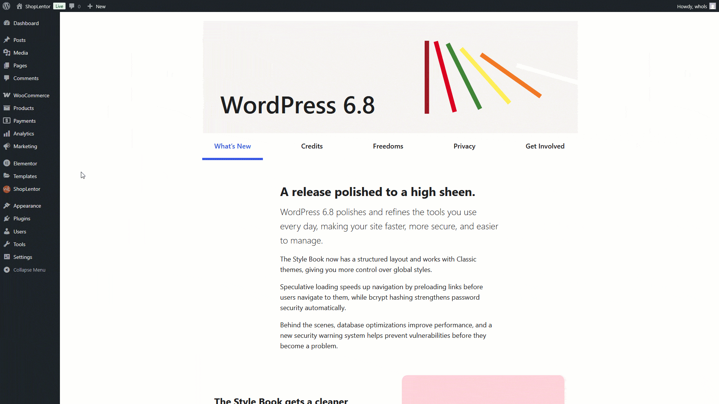Click the Pages icon in sidebar
719x404 pixels.
tap(7, 65)
